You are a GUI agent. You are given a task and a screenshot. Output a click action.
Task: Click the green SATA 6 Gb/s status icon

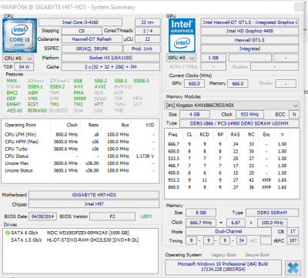tap(7, 233)
